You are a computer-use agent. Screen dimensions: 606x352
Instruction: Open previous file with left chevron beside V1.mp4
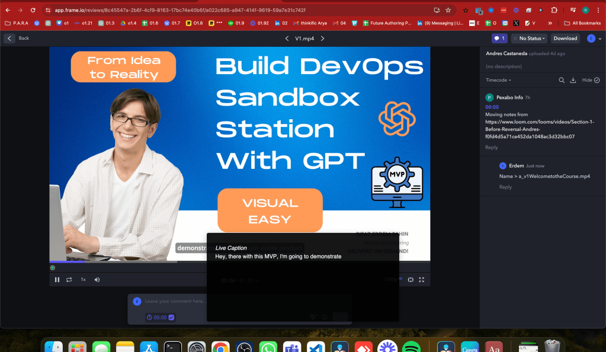287,39
